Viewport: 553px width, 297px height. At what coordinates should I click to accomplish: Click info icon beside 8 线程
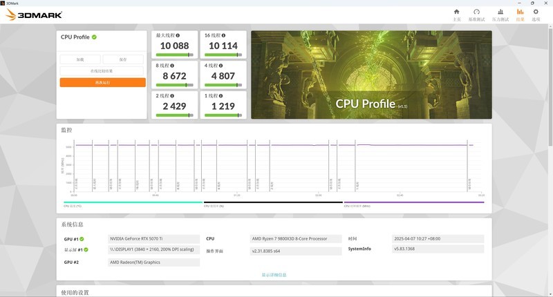pos(172,66)
